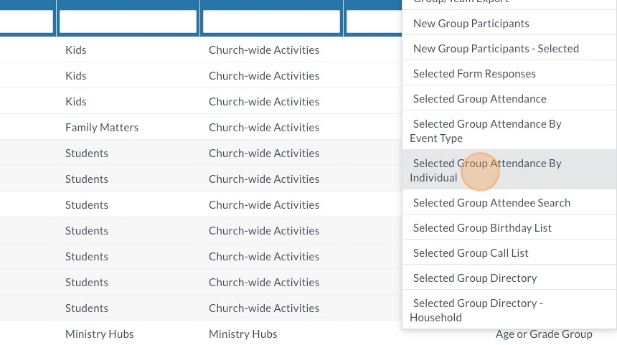The height and width of the screenshot is (345, 617).
Task: Click the Family Matters cell
Action: (x=102, y=128)
